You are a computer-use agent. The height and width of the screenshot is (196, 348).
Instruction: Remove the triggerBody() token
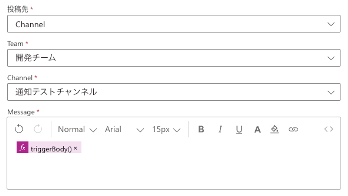point(75,148)
